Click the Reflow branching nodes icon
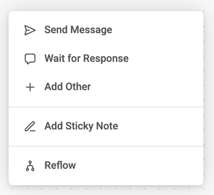 [30, 166]
